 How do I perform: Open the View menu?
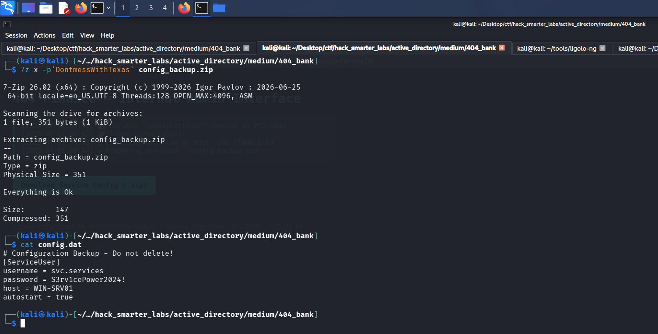(87, 35)
